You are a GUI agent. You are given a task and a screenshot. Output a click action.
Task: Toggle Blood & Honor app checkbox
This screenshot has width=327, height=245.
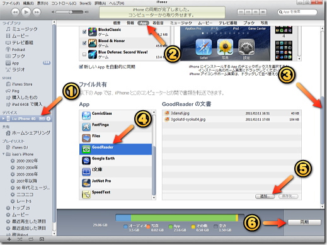[84, 43]
